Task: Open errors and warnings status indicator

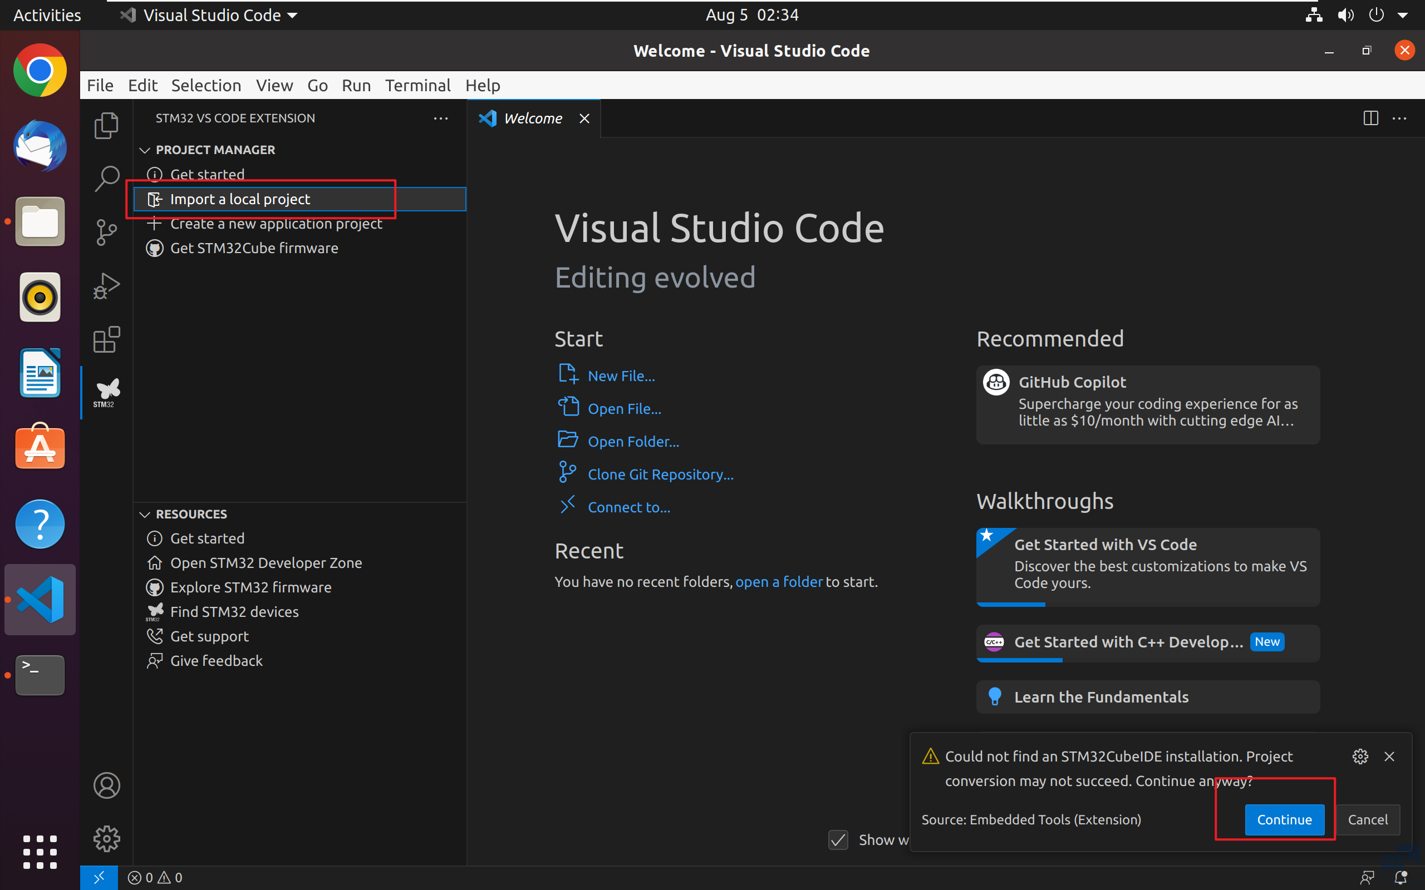Action: point(155,877)
